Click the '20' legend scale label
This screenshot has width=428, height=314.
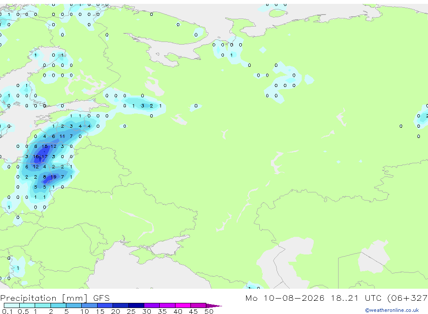[x=116, y=311]
